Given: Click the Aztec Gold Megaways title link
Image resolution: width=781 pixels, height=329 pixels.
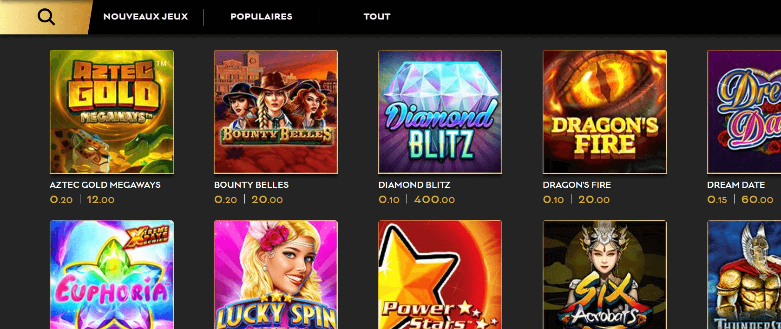Looking at the screenshot, I should (105, 185).
